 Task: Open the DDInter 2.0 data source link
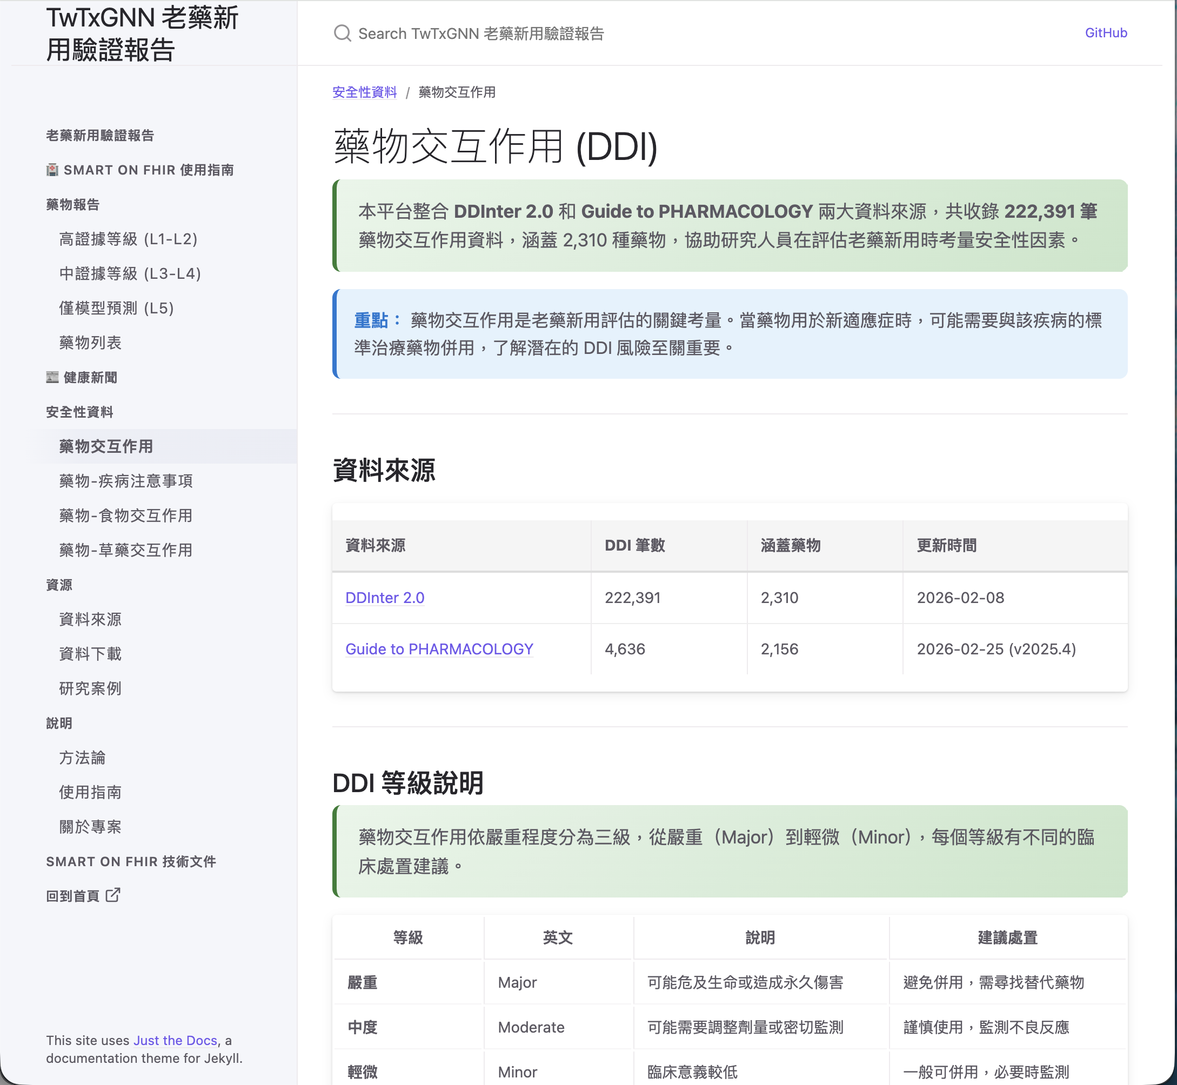coord(385,598)
